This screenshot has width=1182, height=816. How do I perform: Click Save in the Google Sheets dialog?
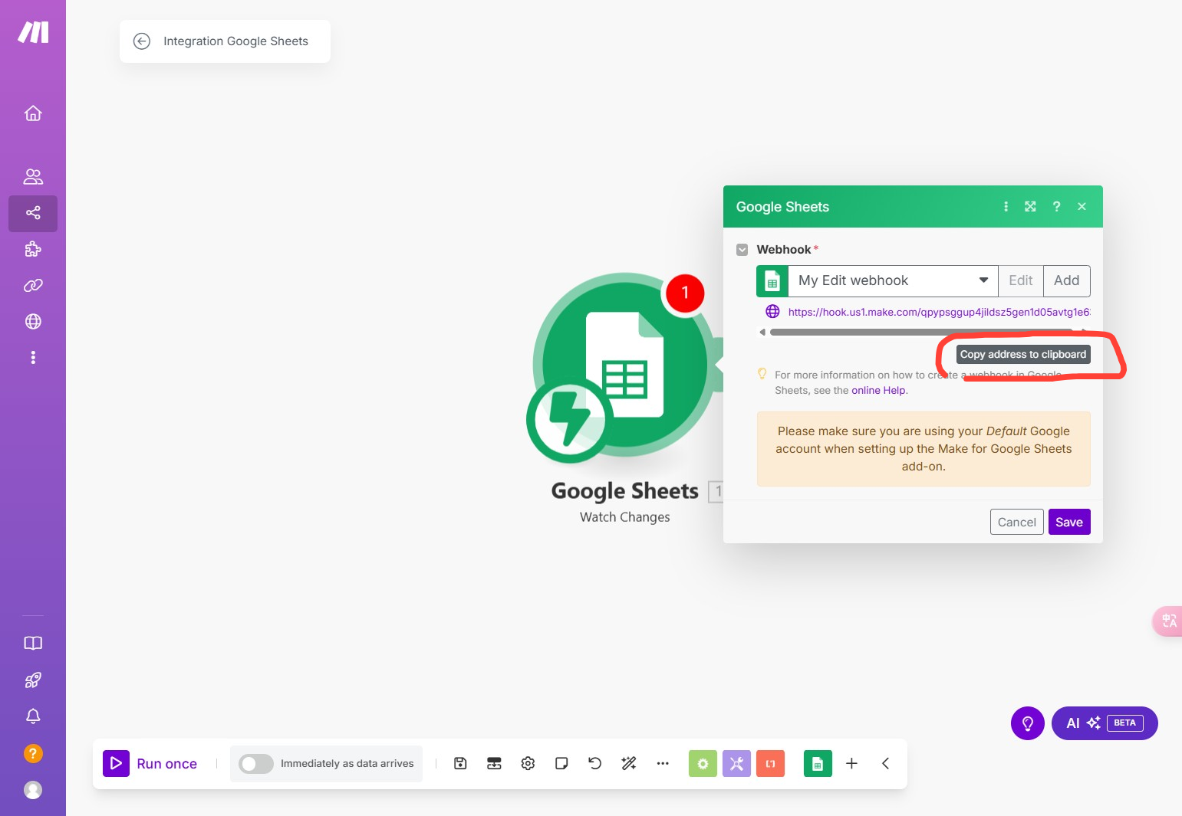(x=1069, y=522)
